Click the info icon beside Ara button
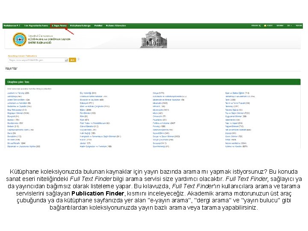Screen dimensions: 308x231 point(78,59)
